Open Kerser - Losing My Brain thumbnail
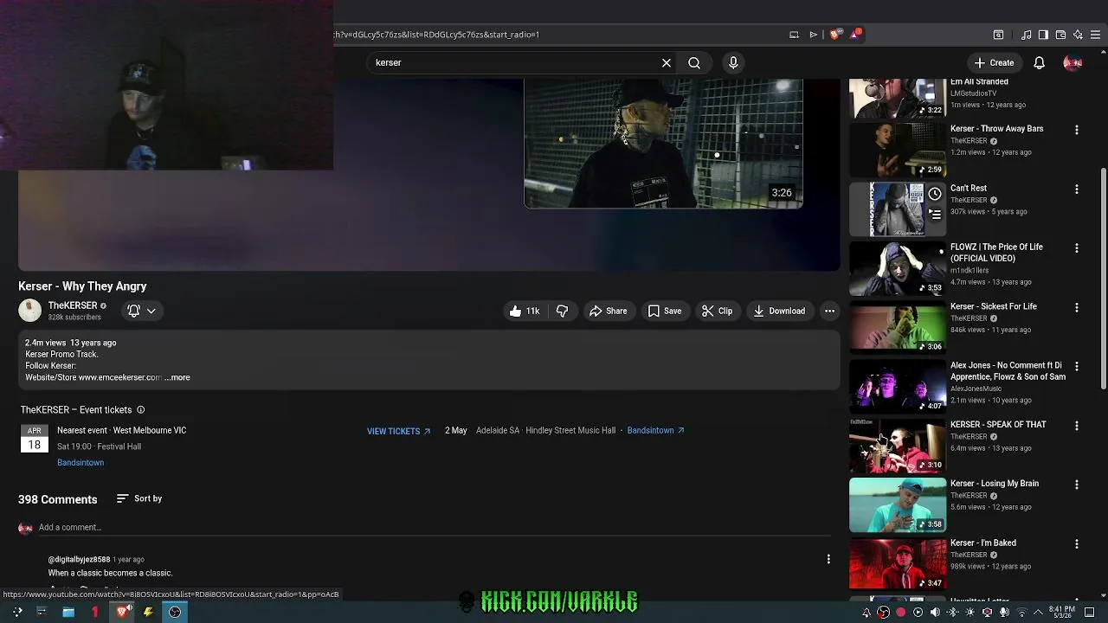The width and height of the screenshot is (1108, 623). click(x=897, y=504)
